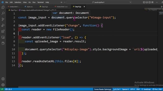
Task: Open the Extensions view
Action: [x=3, y=31]
